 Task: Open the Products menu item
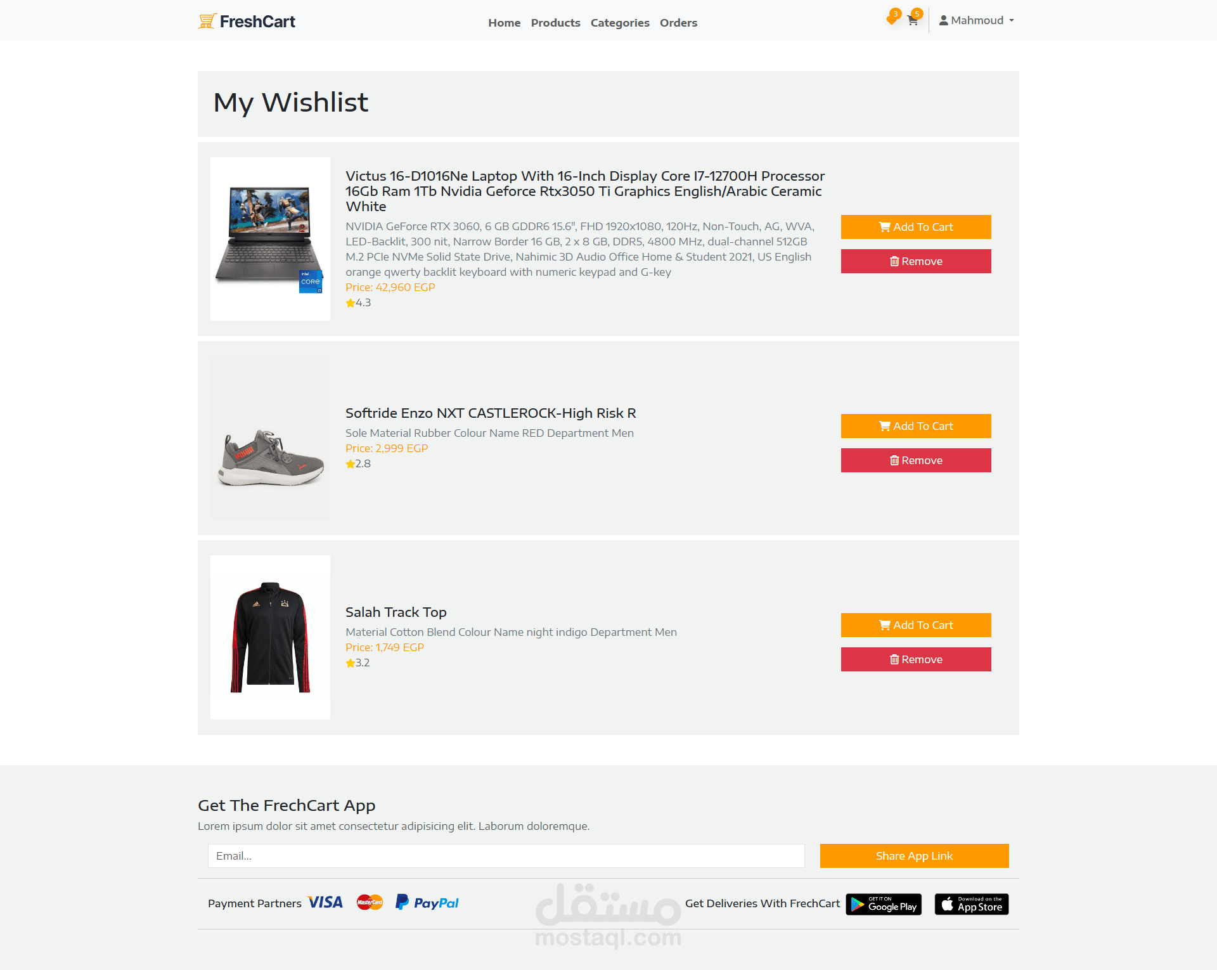555,23
